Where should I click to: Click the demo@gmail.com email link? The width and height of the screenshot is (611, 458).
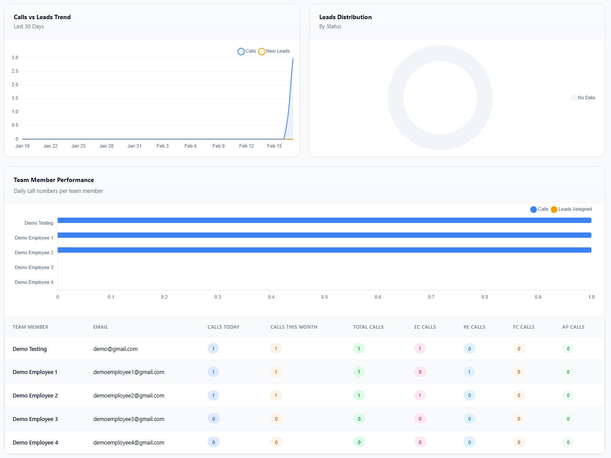(x=115, y=349)
